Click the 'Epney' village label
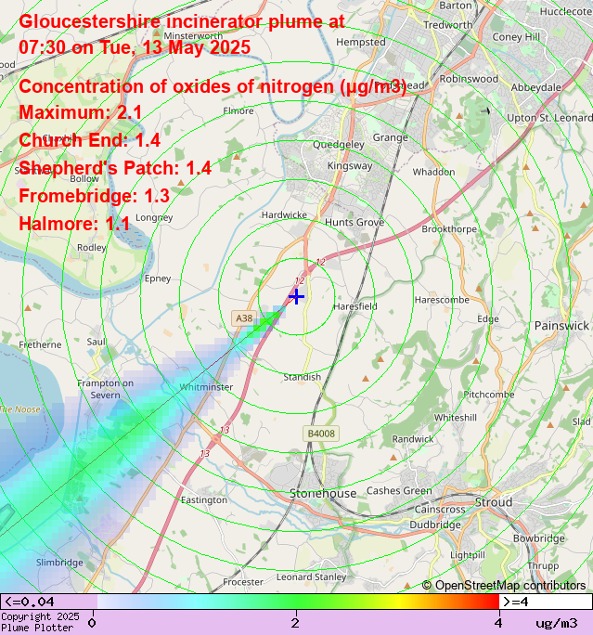Image resolution: width=593 pixels, height=635 pixels. 158,279
